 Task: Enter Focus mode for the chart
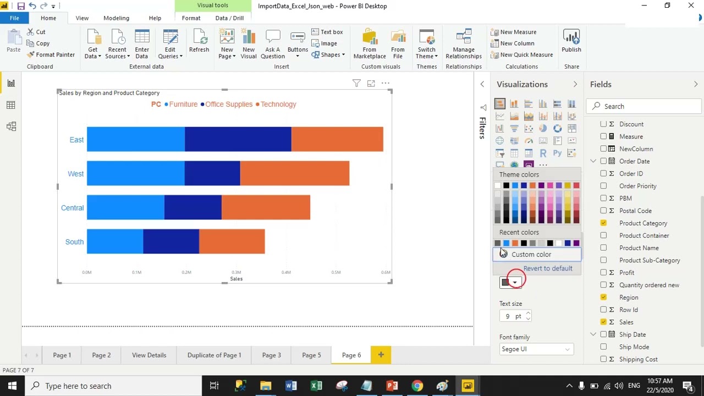(x=371, y=83)
